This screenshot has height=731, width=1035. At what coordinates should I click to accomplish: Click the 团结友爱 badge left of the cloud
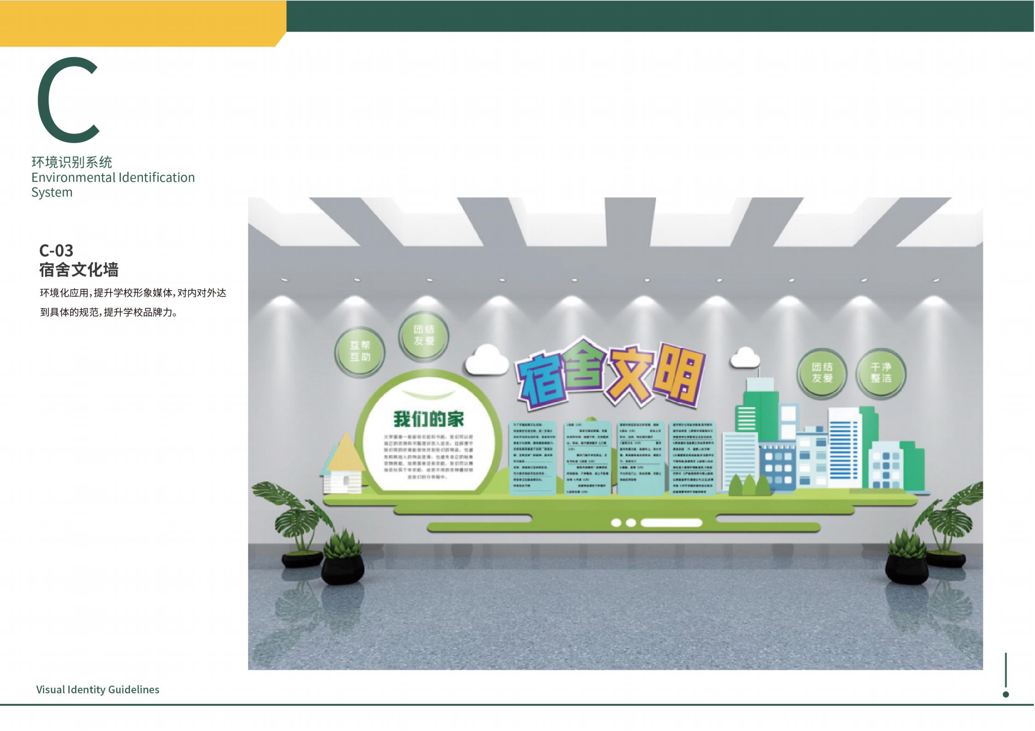click(x=424, y=335)
